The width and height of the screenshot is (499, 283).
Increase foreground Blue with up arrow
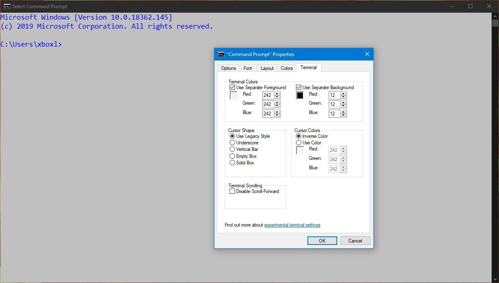pyautogui.click(x=277, y=112)
